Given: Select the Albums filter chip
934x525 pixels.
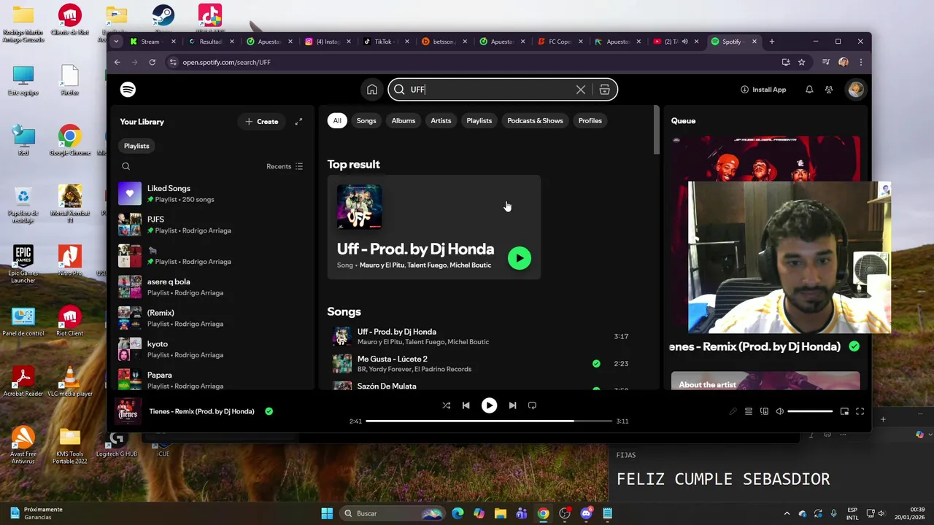Looking at the screenshot, I should coord(403,120).
